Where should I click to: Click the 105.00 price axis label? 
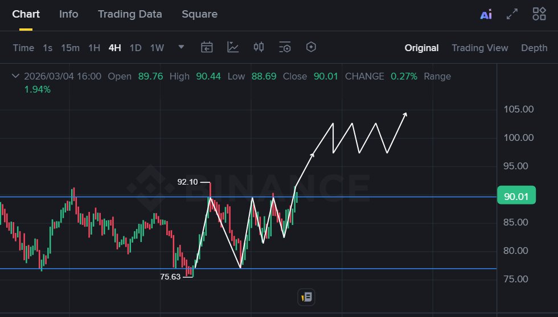(519, 109)
